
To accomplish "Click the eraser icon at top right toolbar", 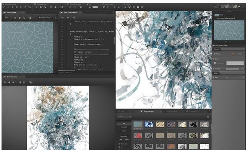I will (239, 7).
